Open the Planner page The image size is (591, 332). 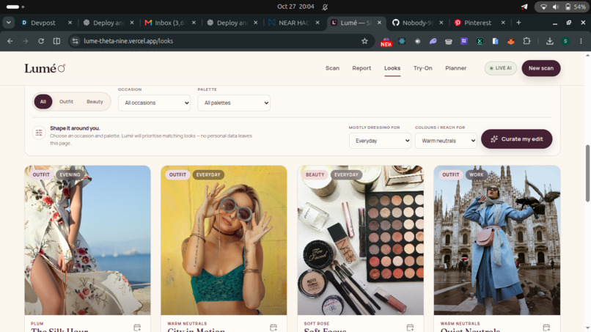click(x=455, y=68)
